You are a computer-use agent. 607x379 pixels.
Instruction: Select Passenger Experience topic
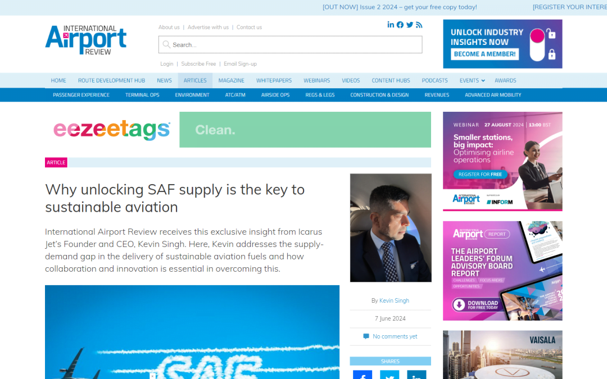[81, 95]
